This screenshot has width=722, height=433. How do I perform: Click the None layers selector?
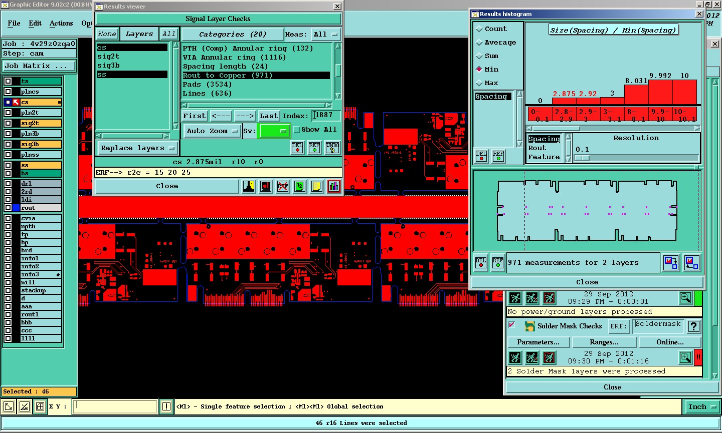pos(107,34)
